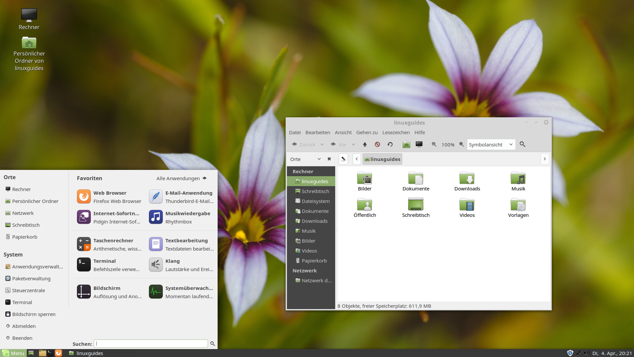The width and height of the screenshot is (634, 357).
Task: Click the stop loading icon in the toolbar
Action: coord(377,144)
